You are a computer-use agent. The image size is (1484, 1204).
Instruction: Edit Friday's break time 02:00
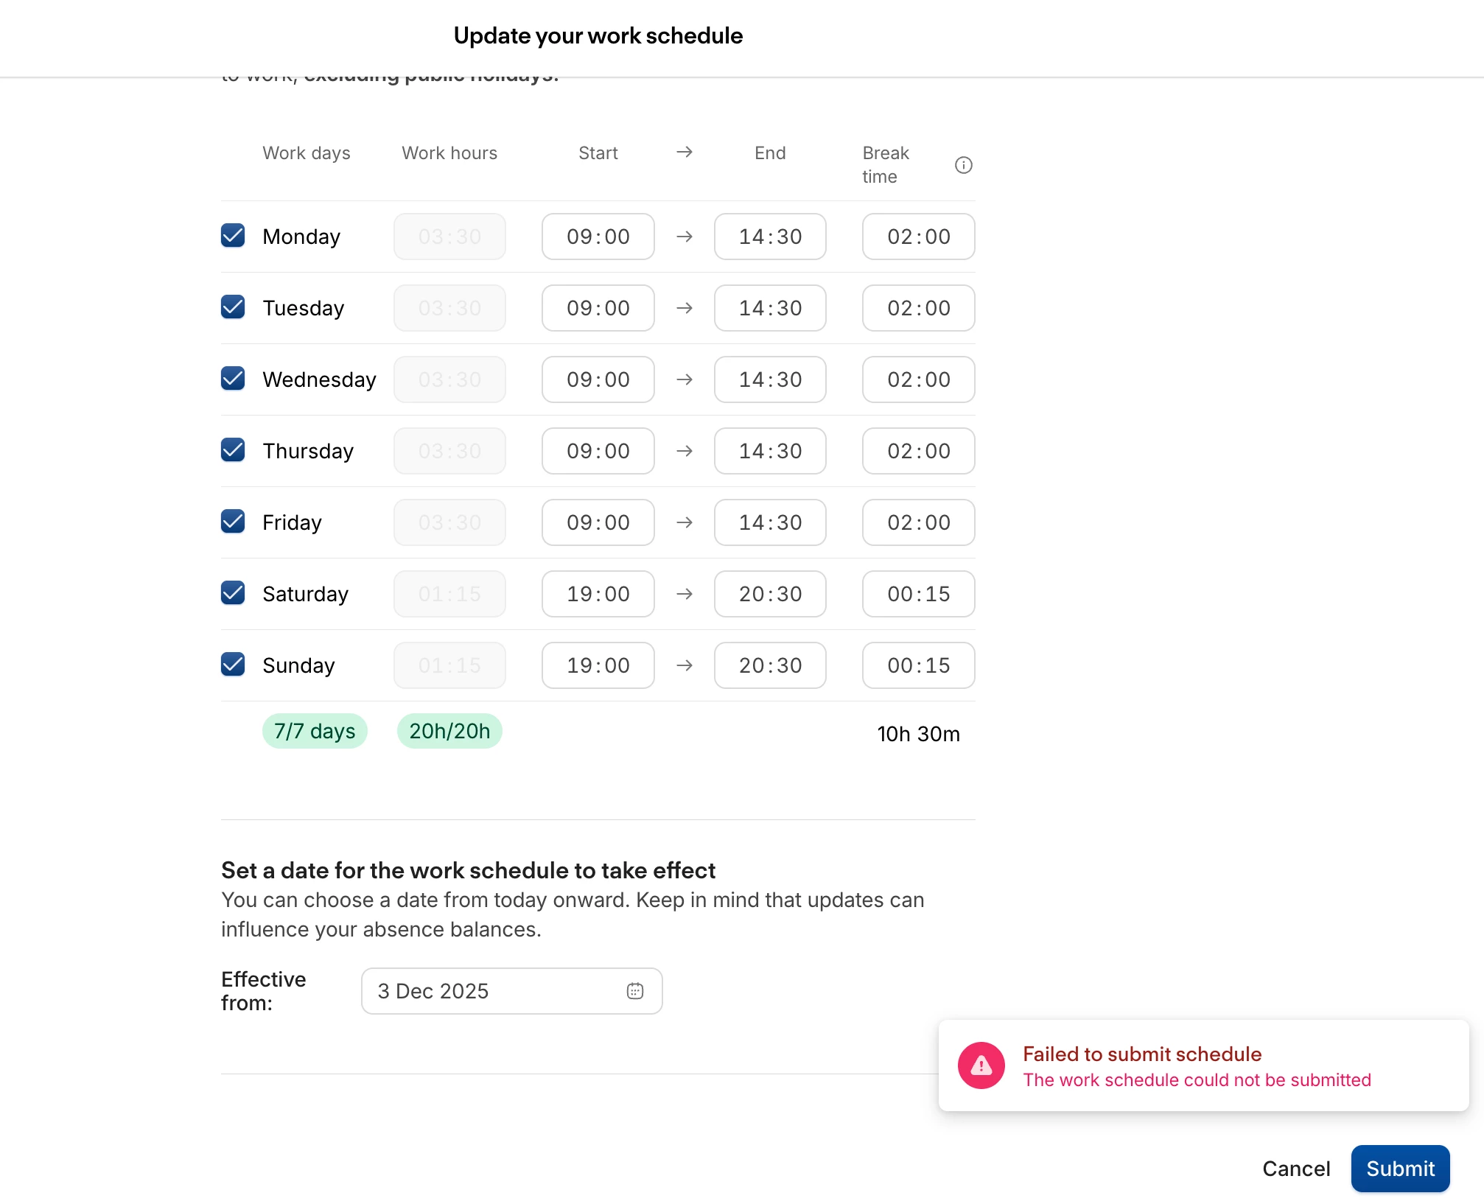[x=918, y=522]
